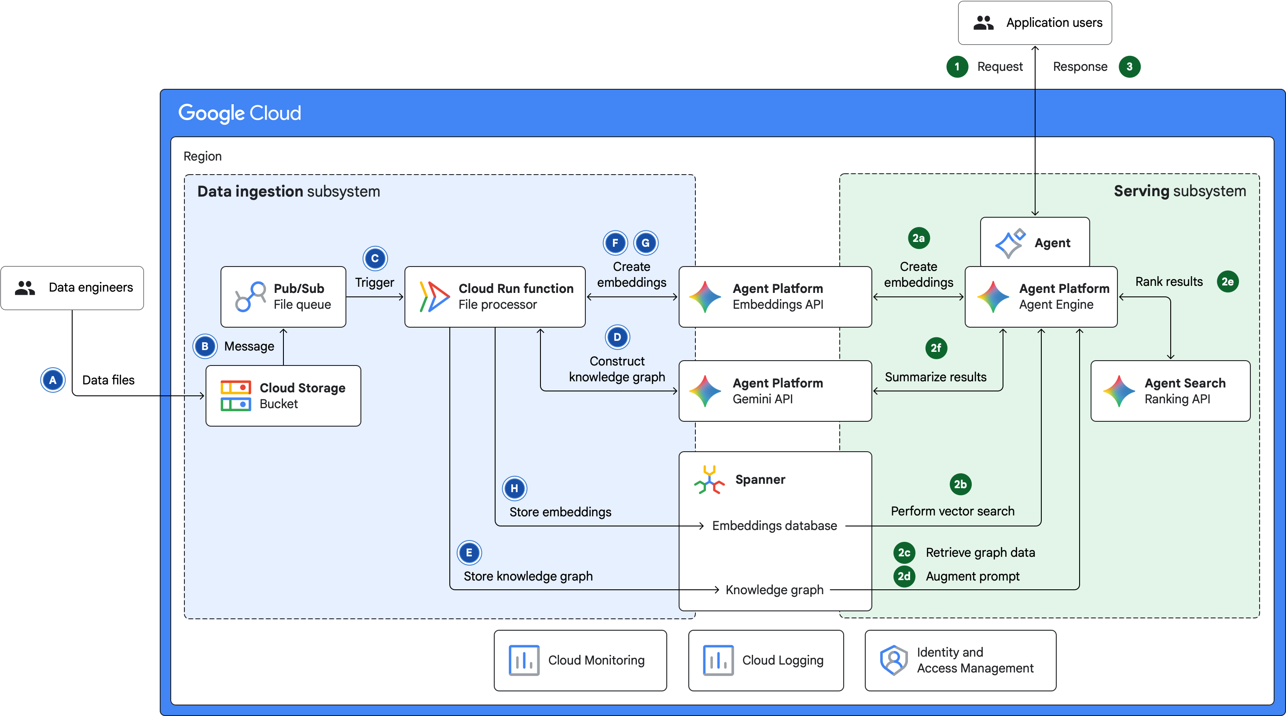Screen dimensions: 1286x716
Task: Select the 'Serving subsystem' heading
Action: 1179,191
